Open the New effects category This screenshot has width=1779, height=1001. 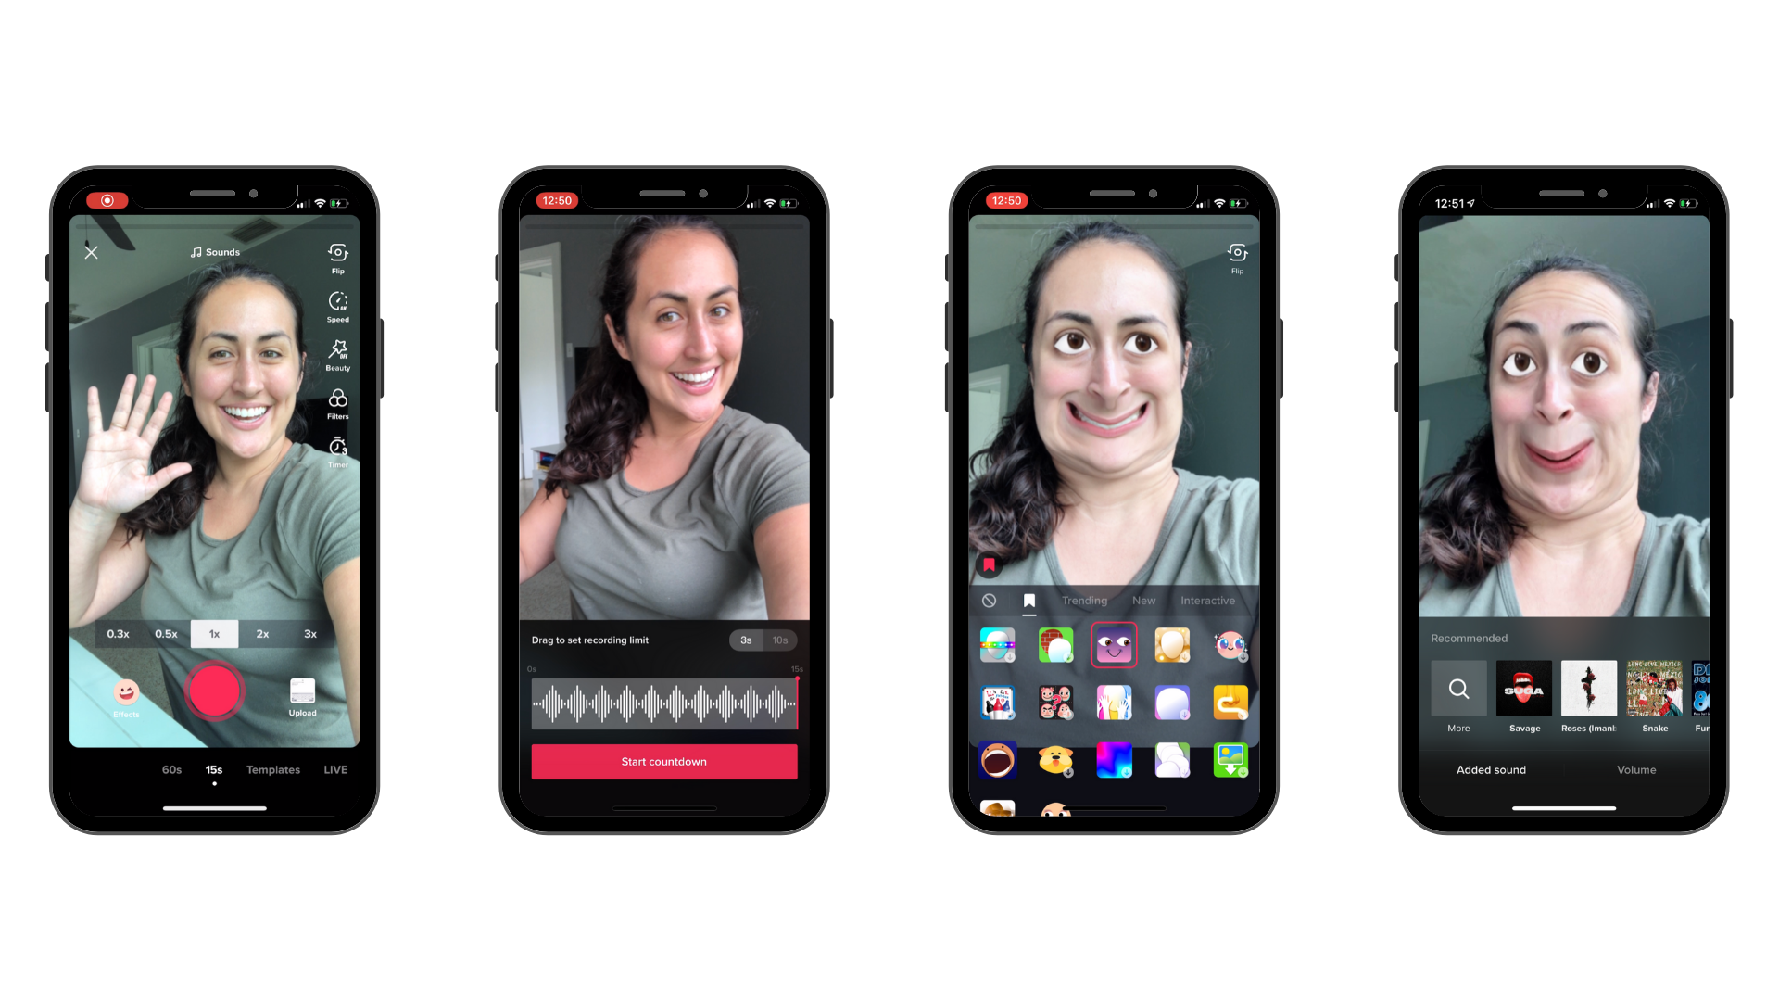[1142, 600]
